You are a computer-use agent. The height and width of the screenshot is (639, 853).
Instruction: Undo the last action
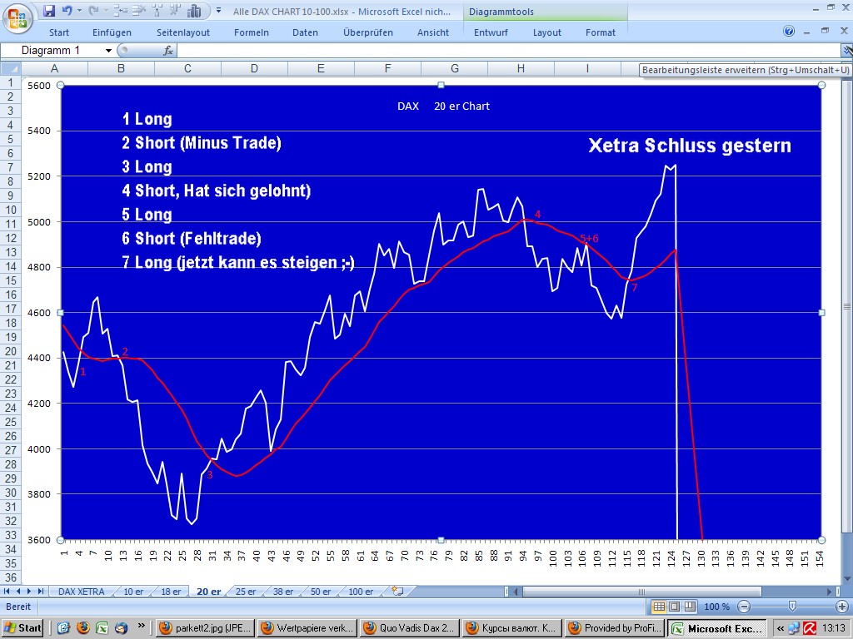pyautogui.click(x=67, y=10)
